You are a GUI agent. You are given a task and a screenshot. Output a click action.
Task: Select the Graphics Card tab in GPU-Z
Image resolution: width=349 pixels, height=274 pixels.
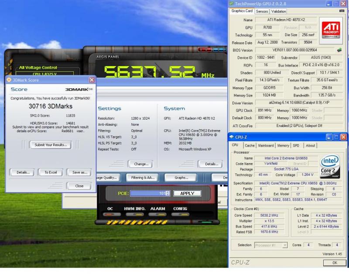click(242, 11)
